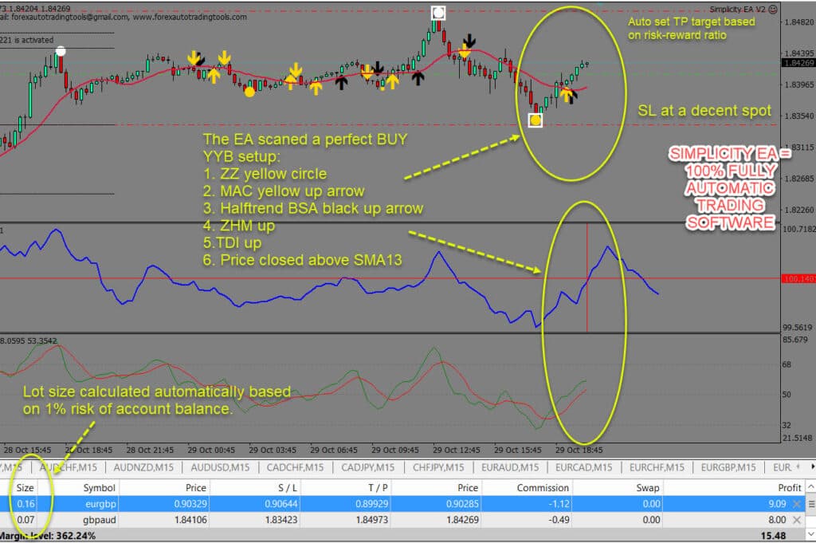The height and width of the screenshot is (543, 816).
Task: Click the profit value 9.09
Action: (x=777, y=504)
